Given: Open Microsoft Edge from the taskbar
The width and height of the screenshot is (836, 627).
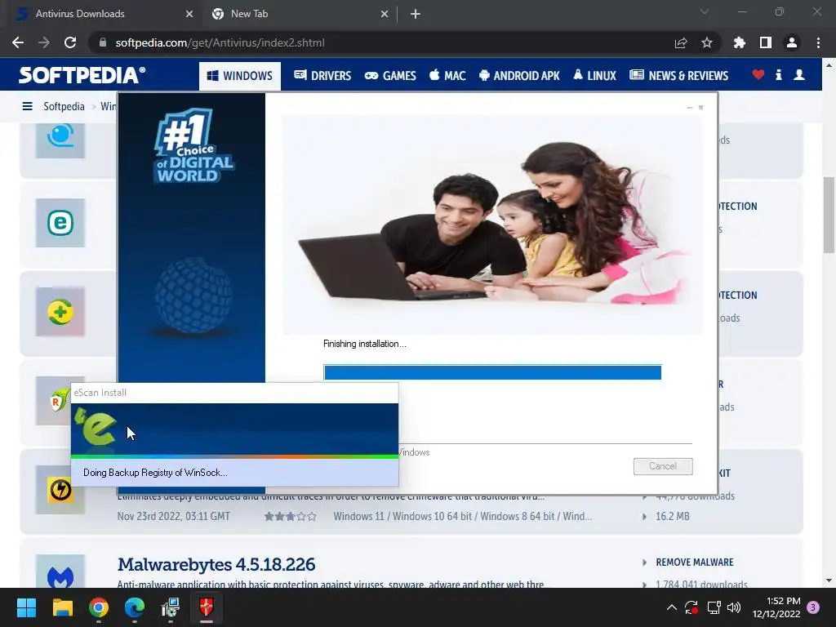Looking at the screenshot, I should pos(135,607).
